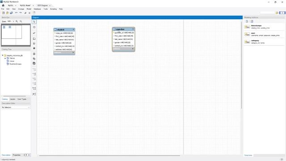The width and height of the screenshot is (286, 161).
Task: Click New Model icon in toolbar
Action: [4, 13]
